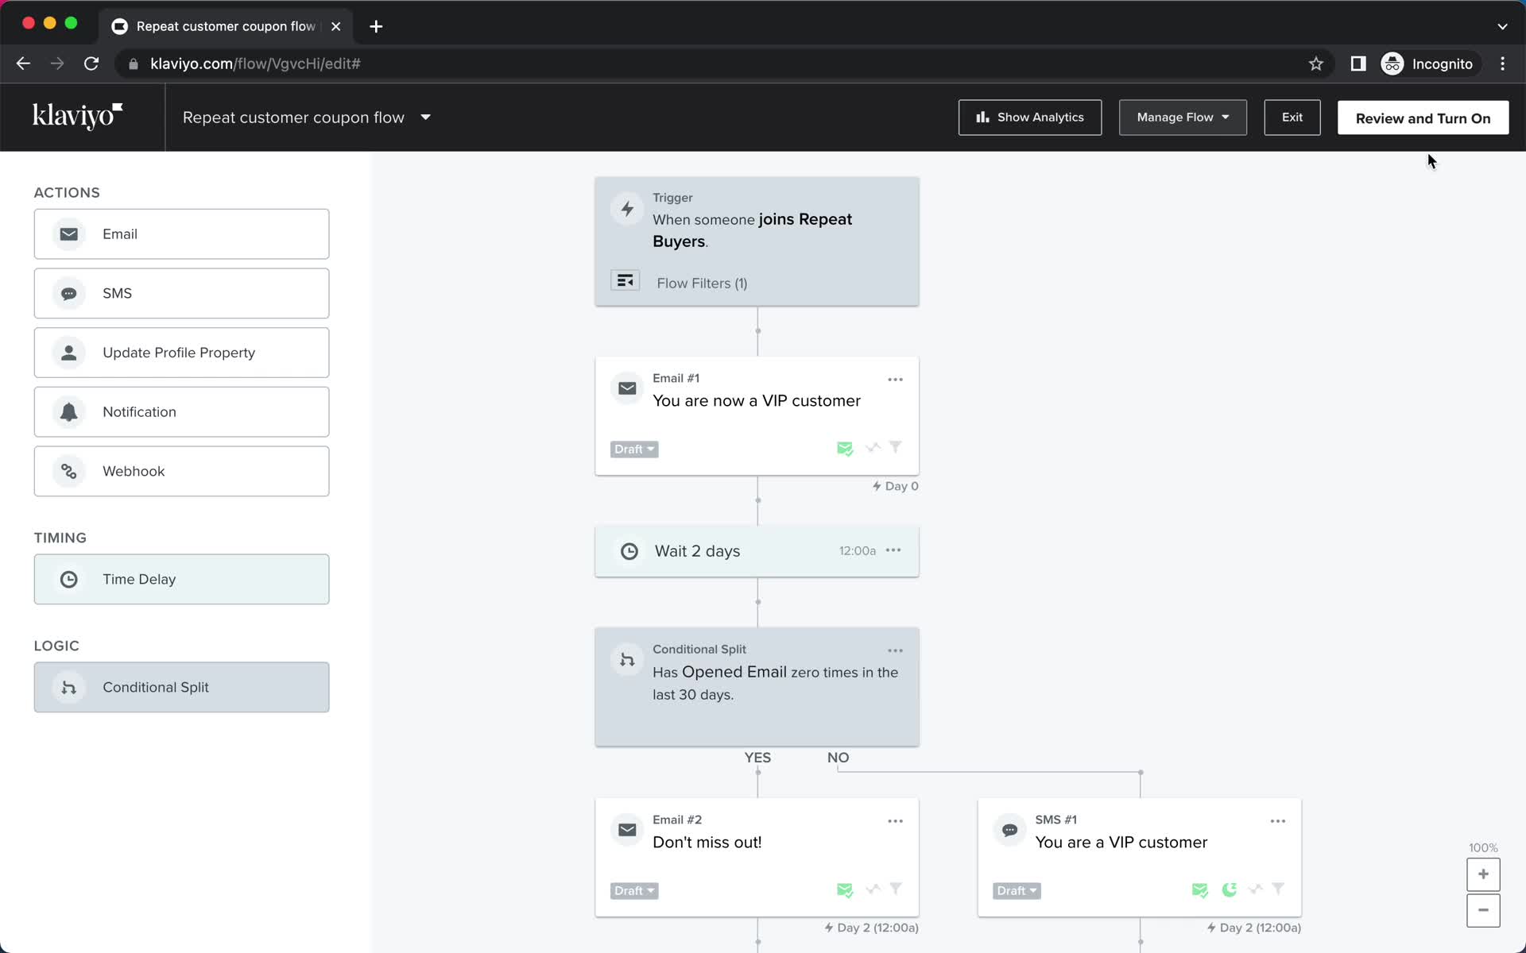The height and width of the screenshot is (953, 1526).
Task: Click the Update Profile Property person icon
Action: [69, 353]
